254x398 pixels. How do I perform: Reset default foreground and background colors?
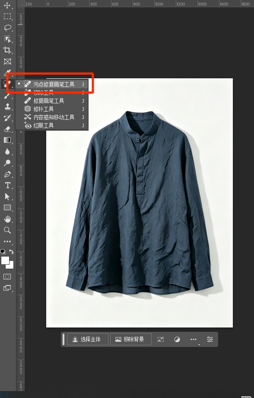pyautogui.click(x=3, y=252)
